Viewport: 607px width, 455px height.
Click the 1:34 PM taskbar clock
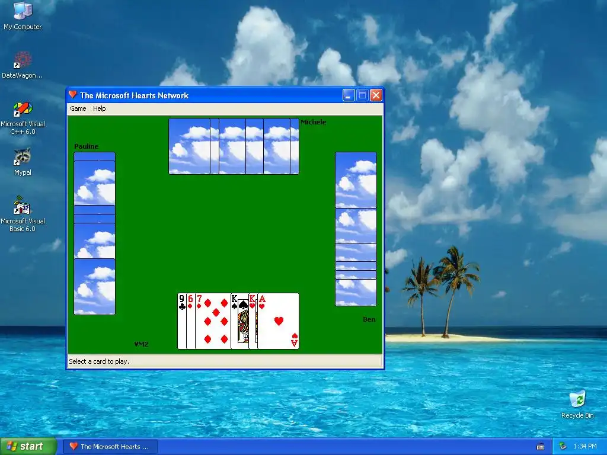coord(585,447)
